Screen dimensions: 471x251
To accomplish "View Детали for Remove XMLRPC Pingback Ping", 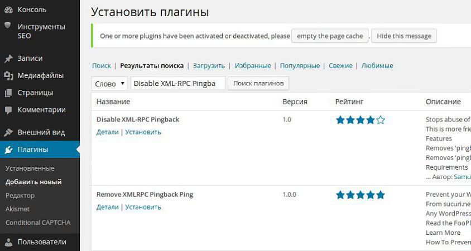I will [107, 207].
